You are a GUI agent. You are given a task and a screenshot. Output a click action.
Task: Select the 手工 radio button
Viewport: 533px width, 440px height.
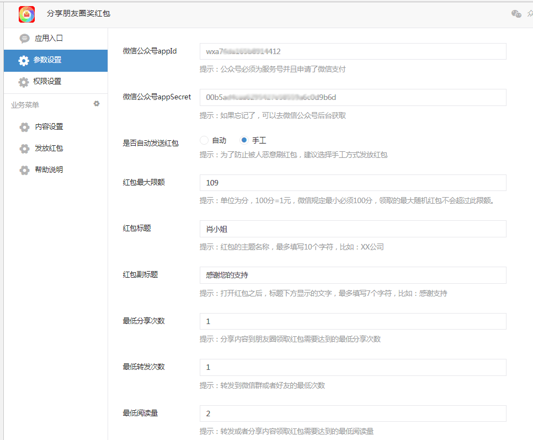pos(244,141)
